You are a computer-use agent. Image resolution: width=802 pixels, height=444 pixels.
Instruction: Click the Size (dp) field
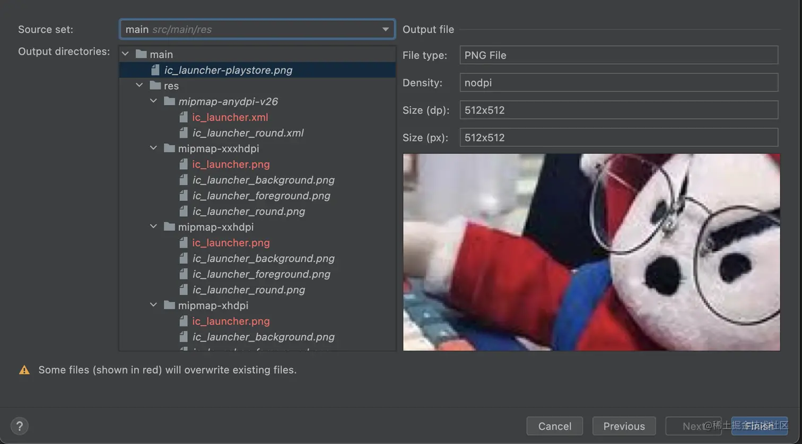(618, 110)
